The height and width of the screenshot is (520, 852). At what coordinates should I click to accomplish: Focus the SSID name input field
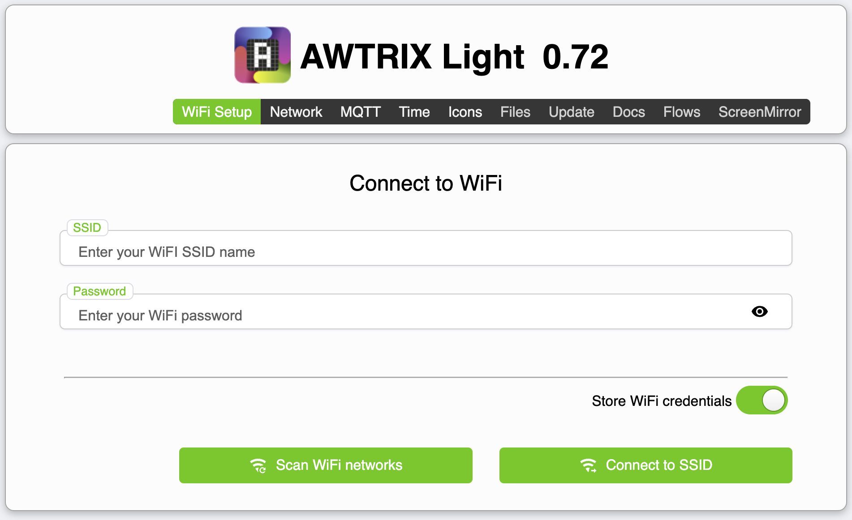click(426, 248)
